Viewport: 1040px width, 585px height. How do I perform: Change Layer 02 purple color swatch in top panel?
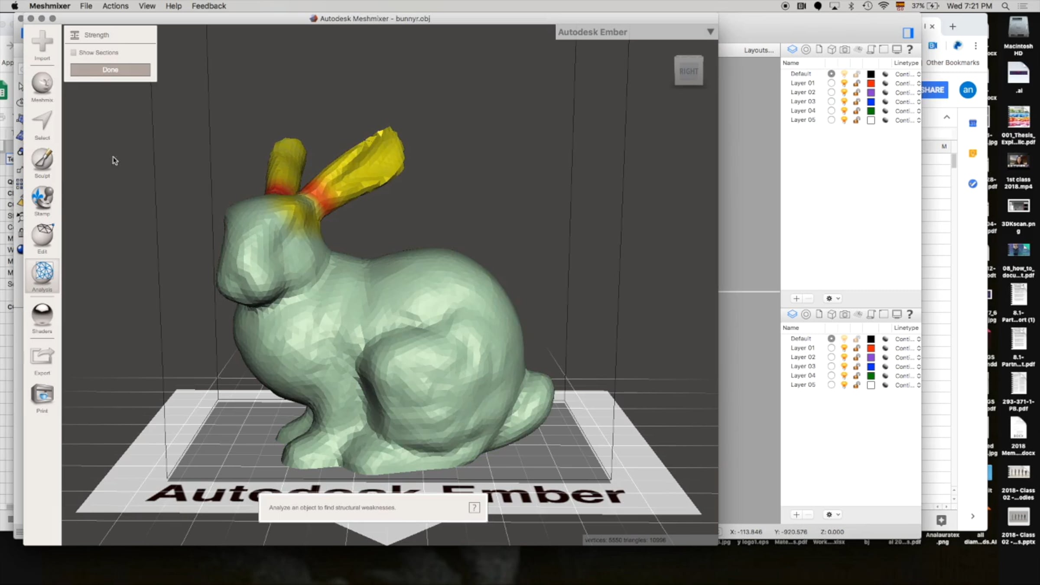(871, 92)
